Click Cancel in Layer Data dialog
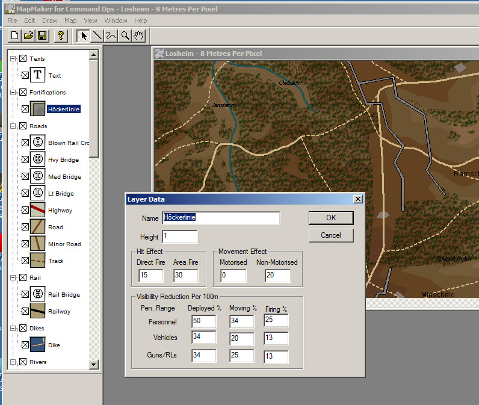 330,235
